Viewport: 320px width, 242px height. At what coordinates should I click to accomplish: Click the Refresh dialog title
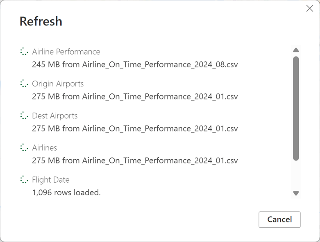pyautogui.click(x=41, y=21)
